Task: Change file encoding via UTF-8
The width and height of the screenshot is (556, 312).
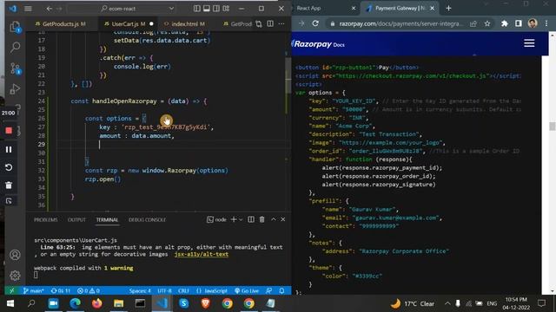Action: [x=164, y=291]
